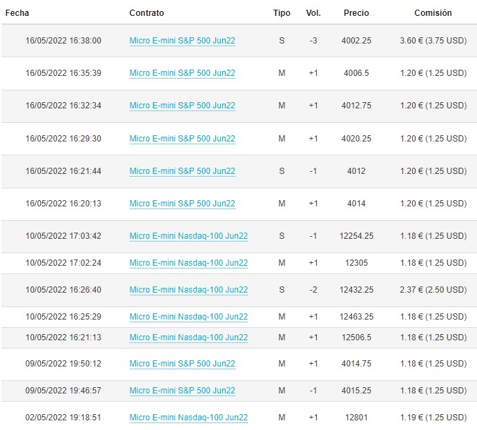This screenshot has height=430, width=477.
Task: Open S&P 500 contract link at 19:50:12
Action: coord(182,364)
